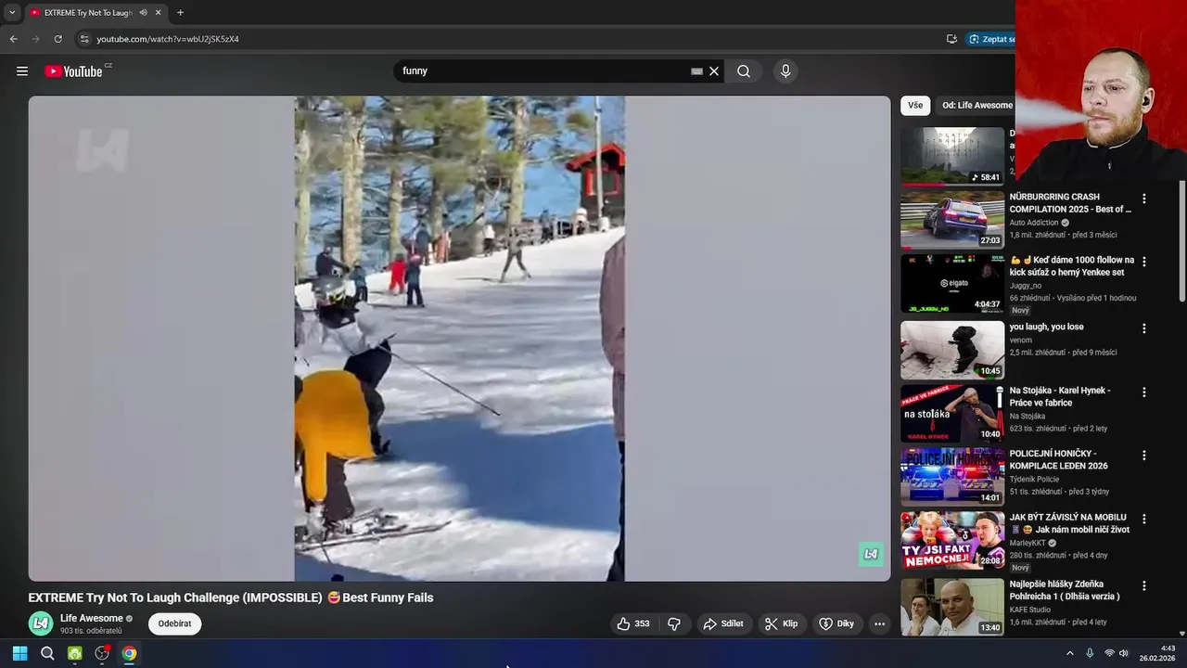The height and width of the screenshot is (668, 1187).
Task: Open the 58:41 video thumbnail
Action: (952, 156)
